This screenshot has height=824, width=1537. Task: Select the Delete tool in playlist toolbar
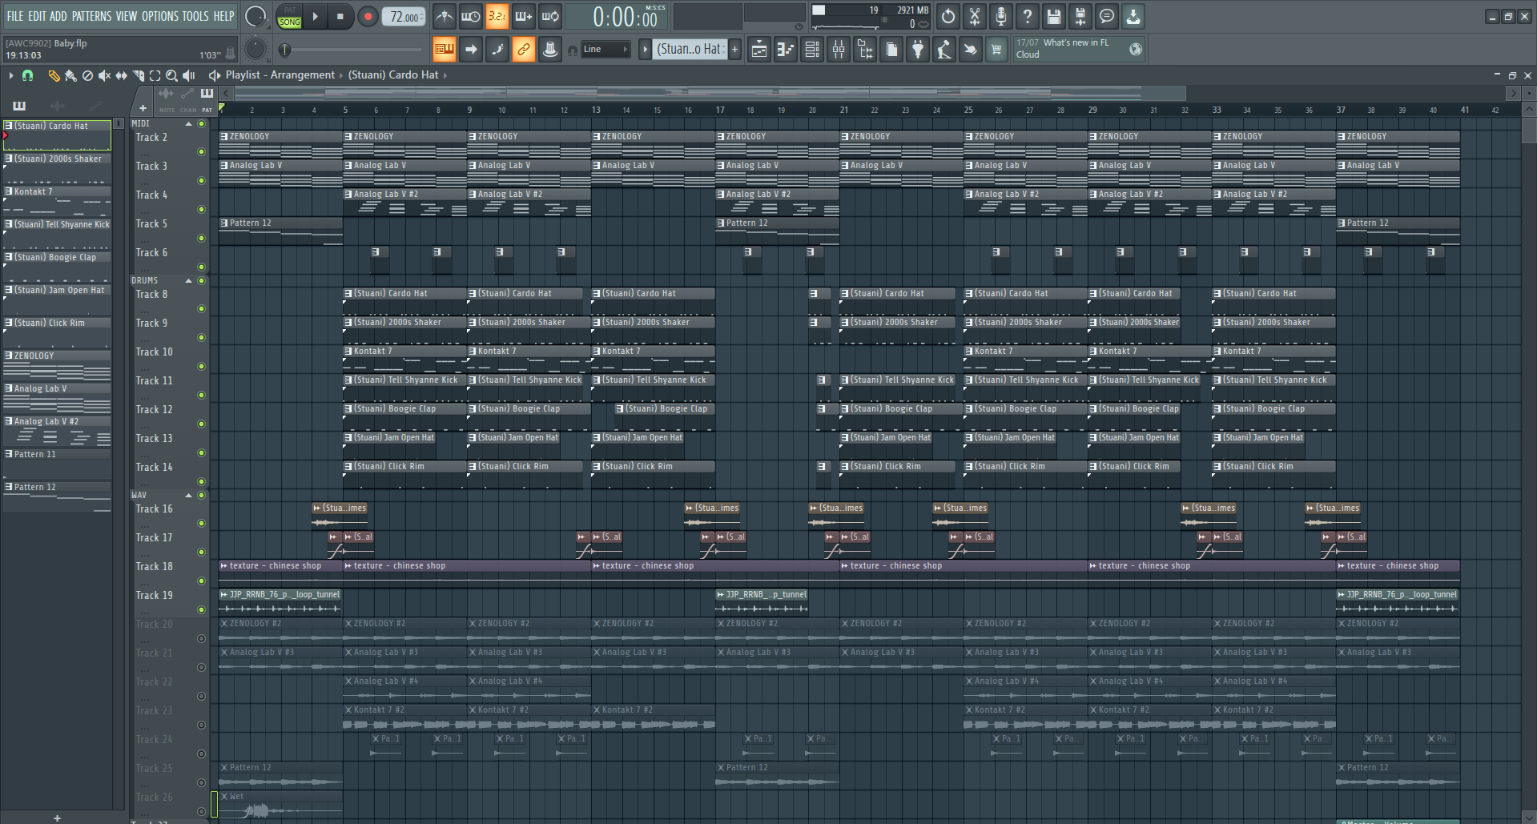[x=87, y=75]
